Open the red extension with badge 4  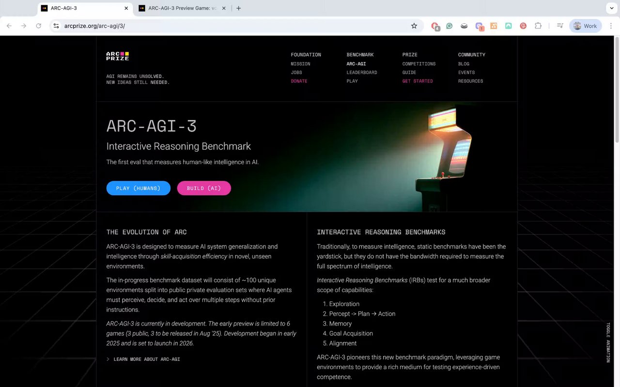(x=435, y=26)
